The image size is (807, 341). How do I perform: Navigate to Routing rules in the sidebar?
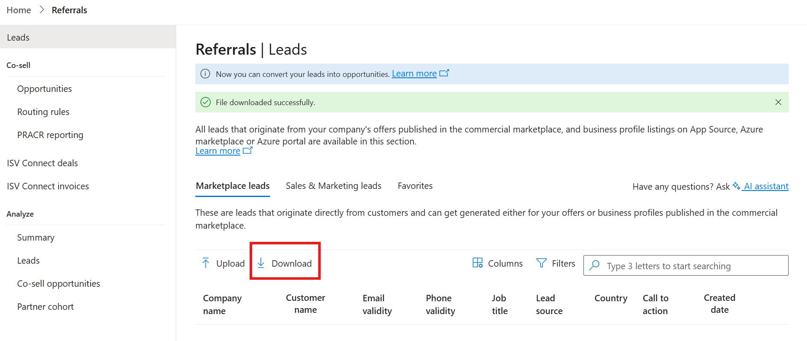(x=43, y=112)
